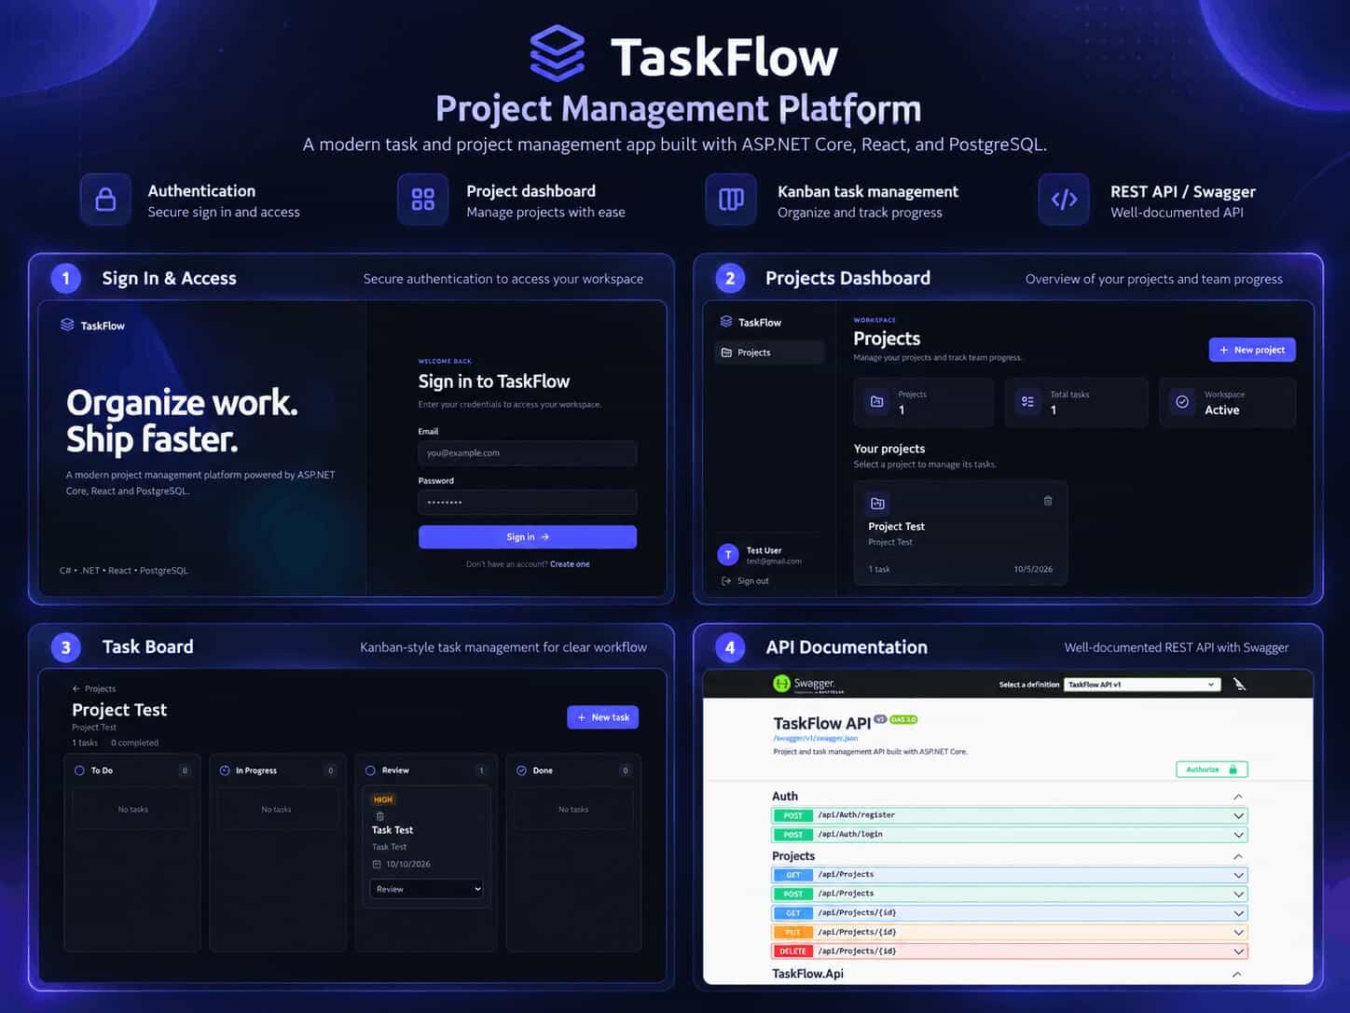The width and height of the screenshot is (1350, 1013).
Task: Click the Email input field
Action: [528, 453]
